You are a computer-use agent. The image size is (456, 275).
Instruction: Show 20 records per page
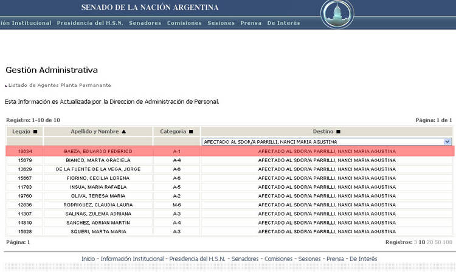(x=430, y=242)
